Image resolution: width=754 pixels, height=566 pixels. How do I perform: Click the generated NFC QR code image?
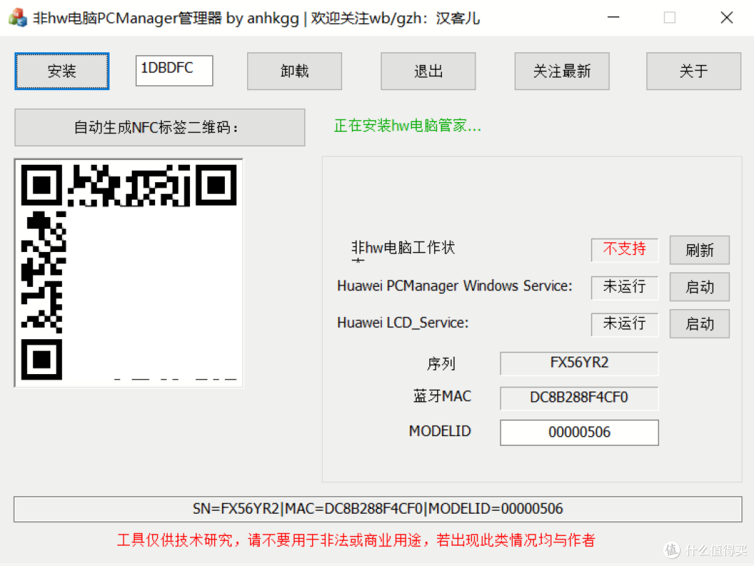pyautogui.click(x=129, y=273)
